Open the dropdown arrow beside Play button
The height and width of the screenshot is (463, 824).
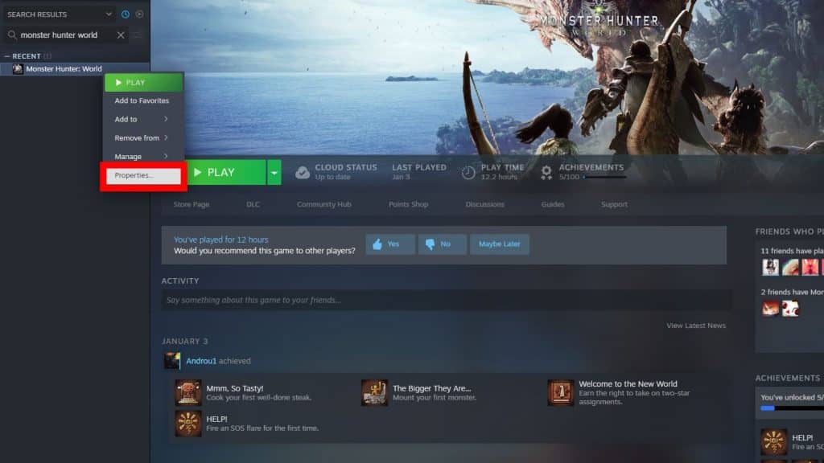click(x=274, y=172)
